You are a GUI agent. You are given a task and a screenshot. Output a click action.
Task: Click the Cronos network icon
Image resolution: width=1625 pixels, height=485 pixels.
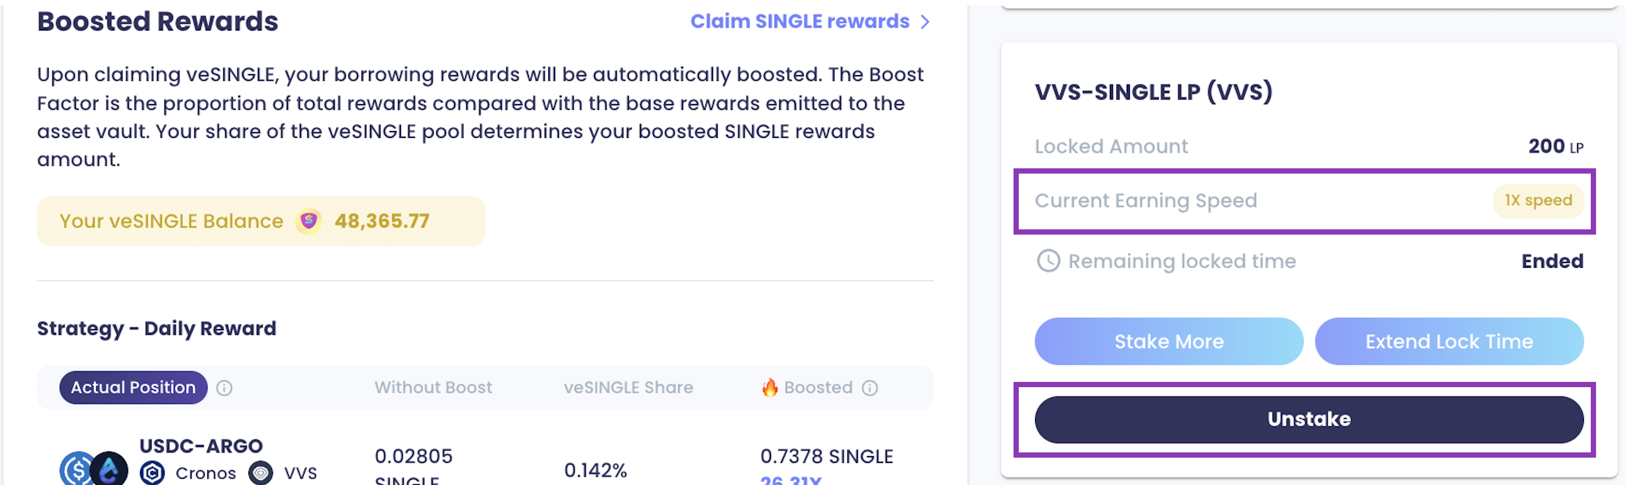pos(152,472)
